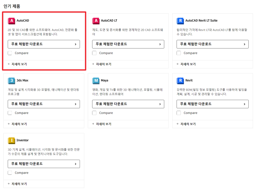Download the Inventor free trial
This screenshot has width=257, height=194.
pos(44,164)
